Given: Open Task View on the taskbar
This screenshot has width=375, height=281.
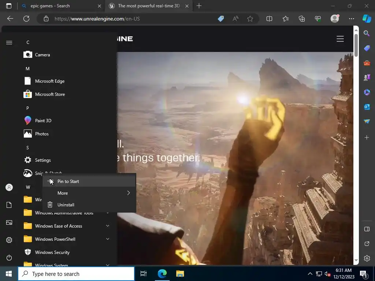Looking at the screenshot, I should (144, 274).
